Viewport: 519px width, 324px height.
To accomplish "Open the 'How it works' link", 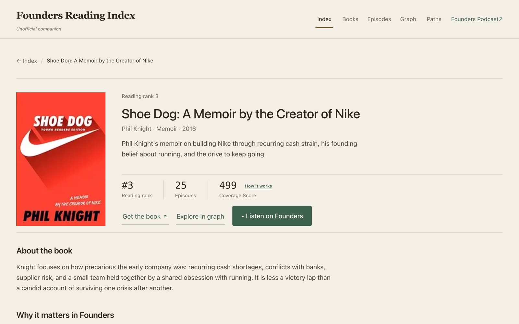I will (x=258, y=186).
